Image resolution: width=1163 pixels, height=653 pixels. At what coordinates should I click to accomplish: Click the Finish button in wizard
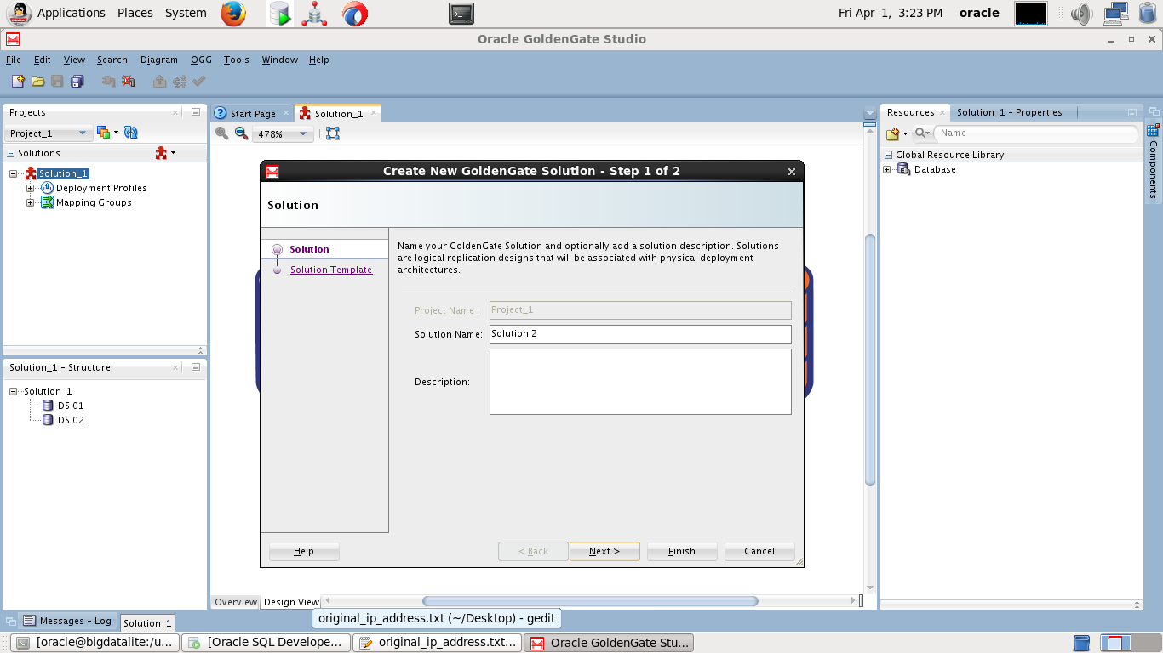682,551
